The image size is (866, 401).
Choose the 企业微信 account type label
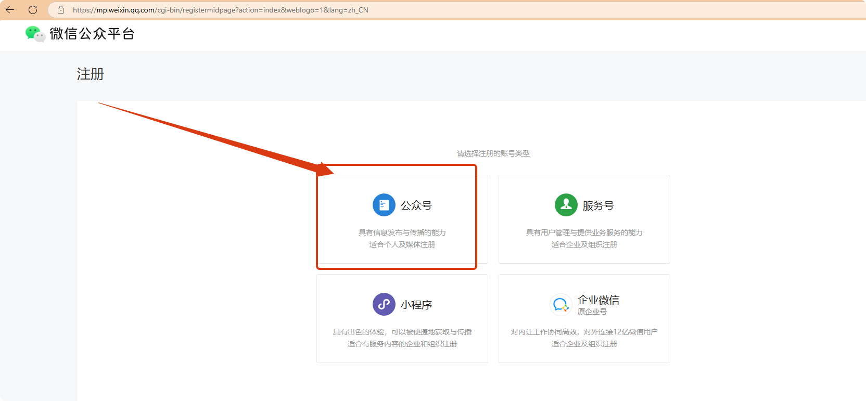(598, 300)
